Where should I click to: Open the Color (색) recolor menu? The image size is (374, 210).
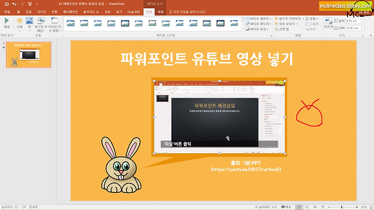29,24
